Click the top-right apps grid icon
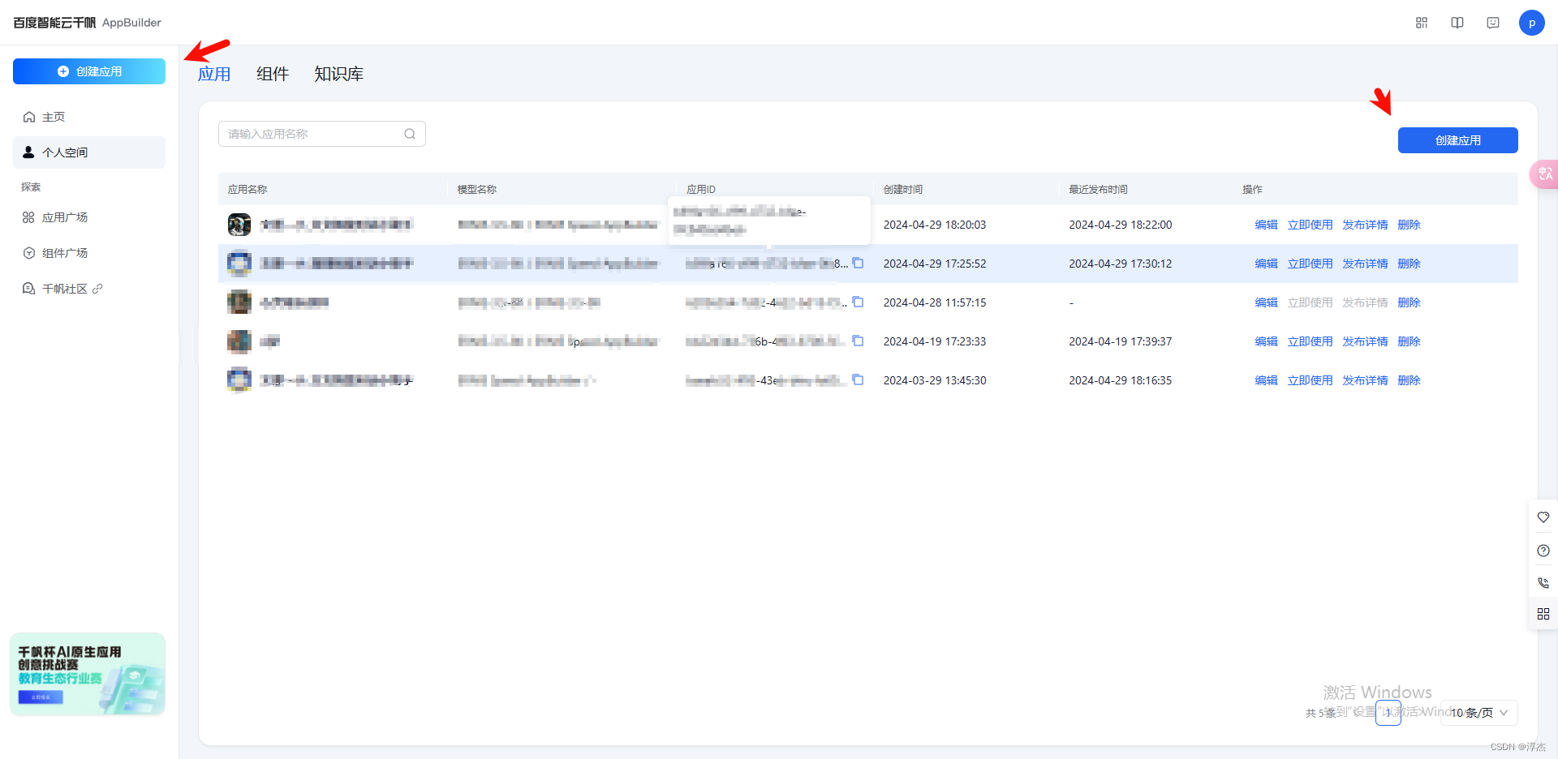Image resolution: width=1558 pixels, height=759 pixels. click(1422, 23)
